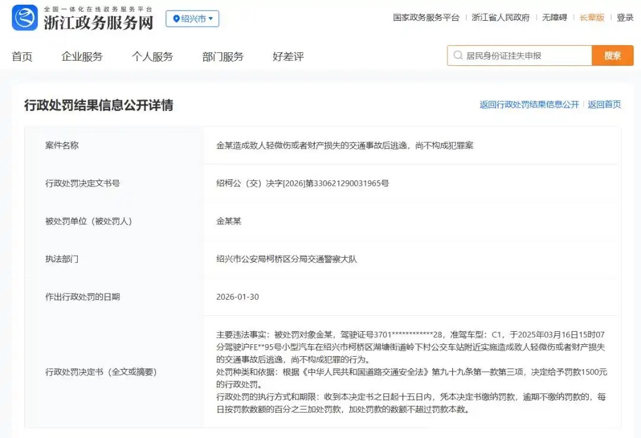Click the location pin icon beside 绍兴市
Image resolution: width=641 pixels, height=438 pixels.
click(x=176, y=19)
